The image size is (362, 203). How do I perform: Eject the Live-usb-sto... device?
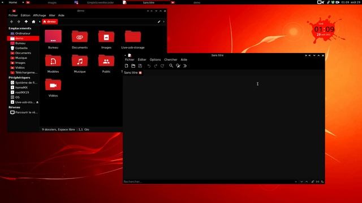coord(37,102)
